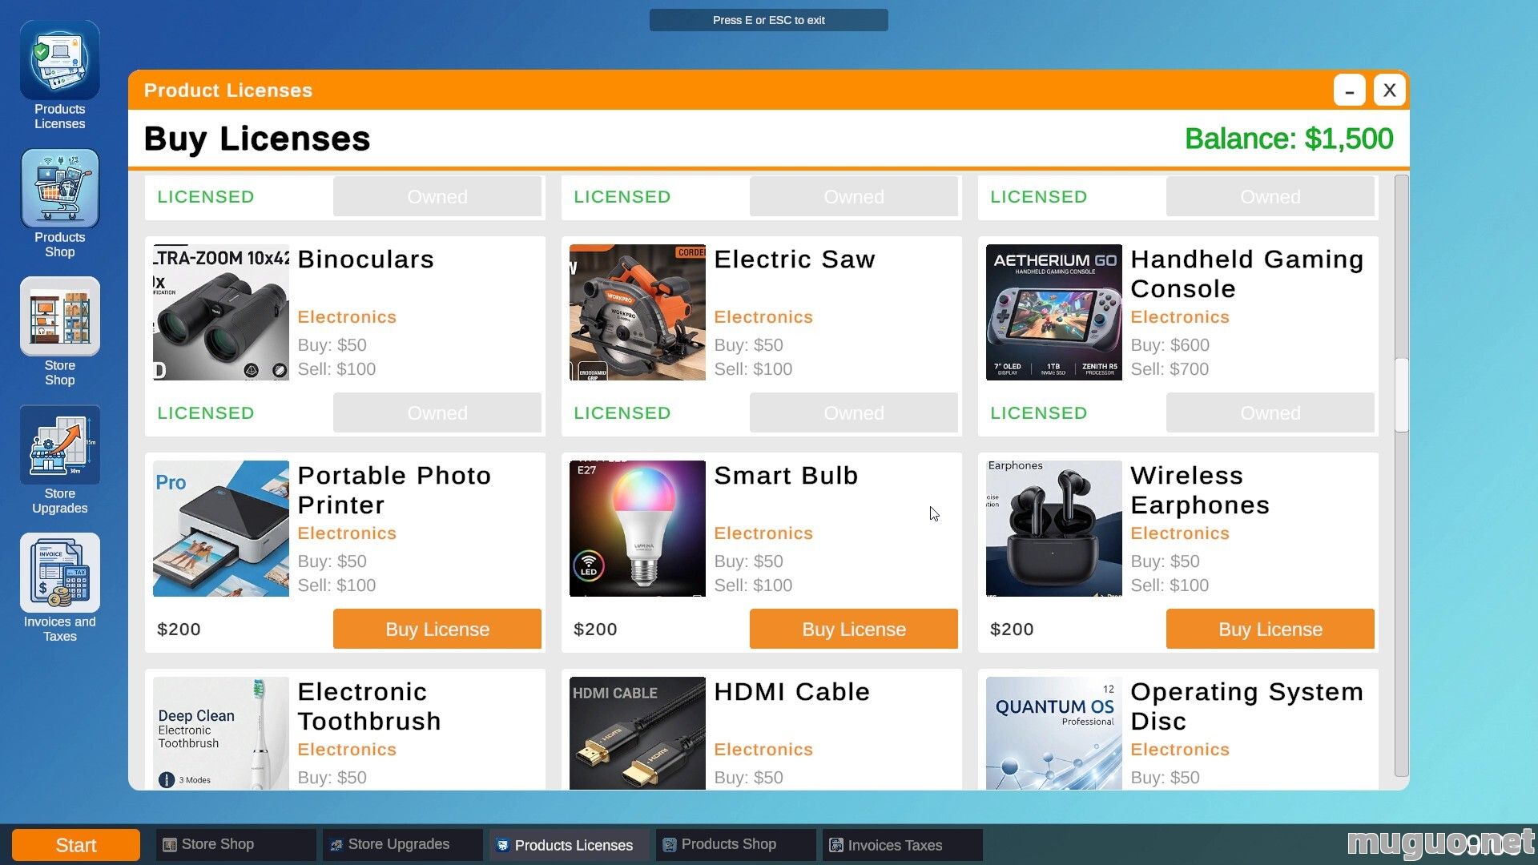The height and width of the screenshot is (865, 1538).
Task: Open the Products Licenses desktop icon
Action: [x=60, y=76]
